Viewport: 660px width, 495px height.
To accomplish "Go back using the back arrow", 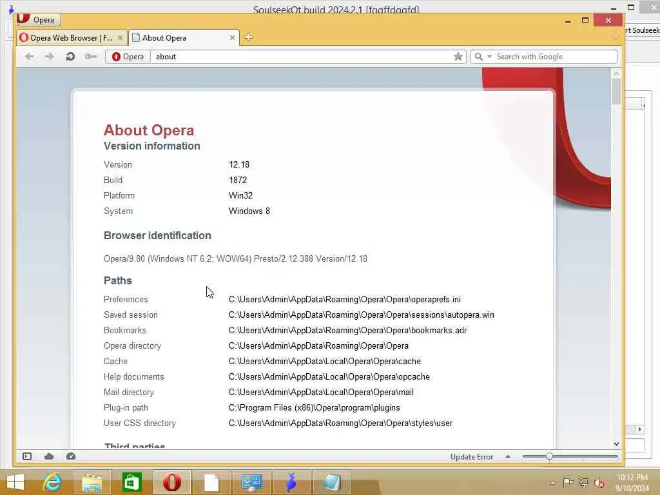I will [29, 57].
